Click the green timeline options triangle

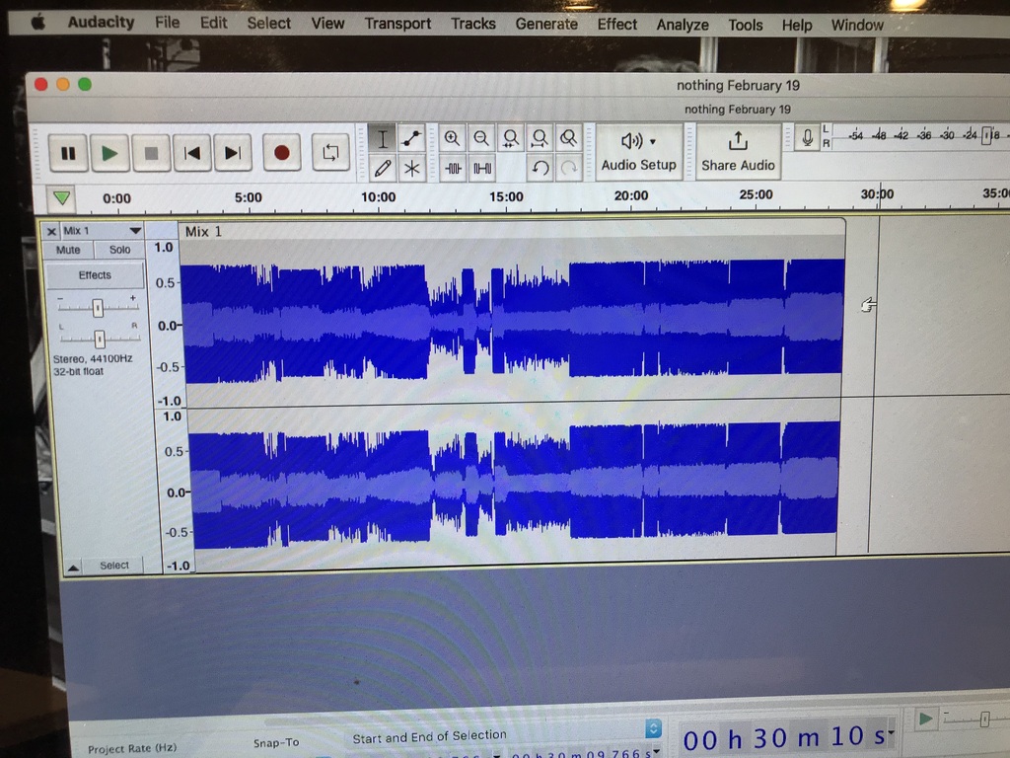click(62, 197)
